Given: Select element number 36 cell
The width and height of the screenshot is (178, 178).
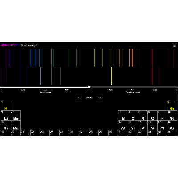Looking at the screenshot, I should click(x=172, y=133).
